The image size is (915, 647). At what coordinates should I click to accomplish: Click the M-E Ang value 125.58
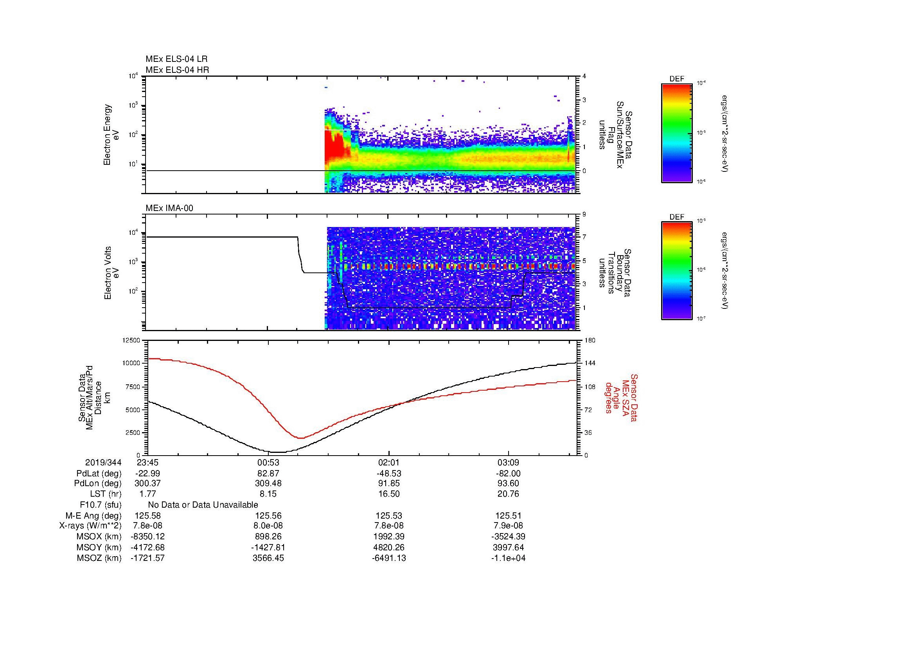pos(147,515)
